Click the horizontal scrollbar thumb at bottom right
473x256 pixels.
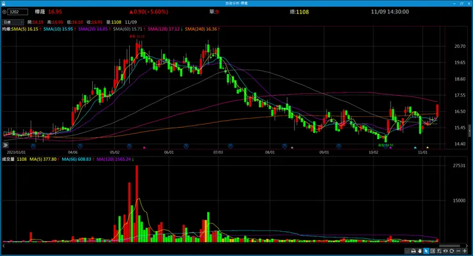coord(449,246)
